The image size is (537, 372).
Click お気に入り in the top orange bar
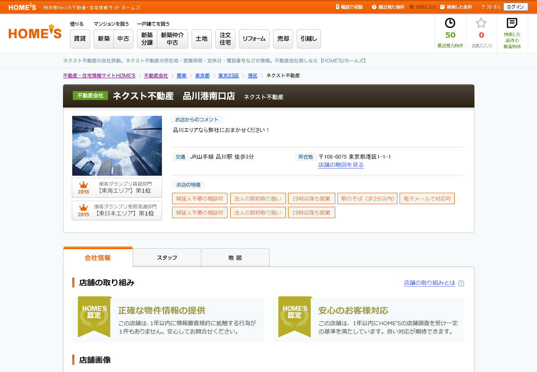click(x=422, y=7)
